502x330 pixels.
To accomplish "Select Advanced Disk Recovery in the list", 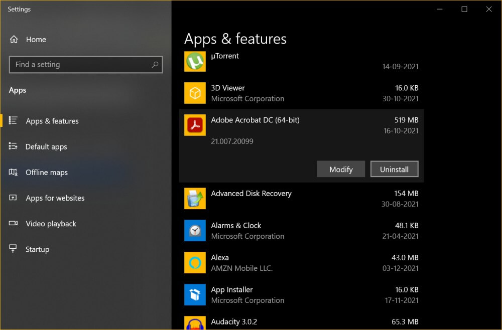I will tap(301, 199).
